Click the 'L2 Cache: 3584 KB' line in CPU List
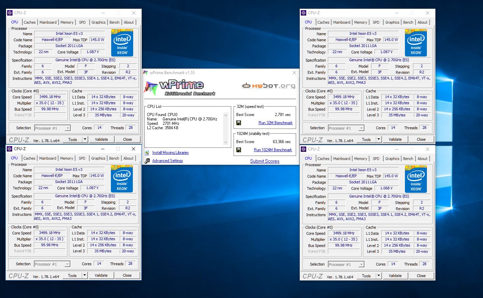Screen dimensions: 483x298 tap(163, 128)
